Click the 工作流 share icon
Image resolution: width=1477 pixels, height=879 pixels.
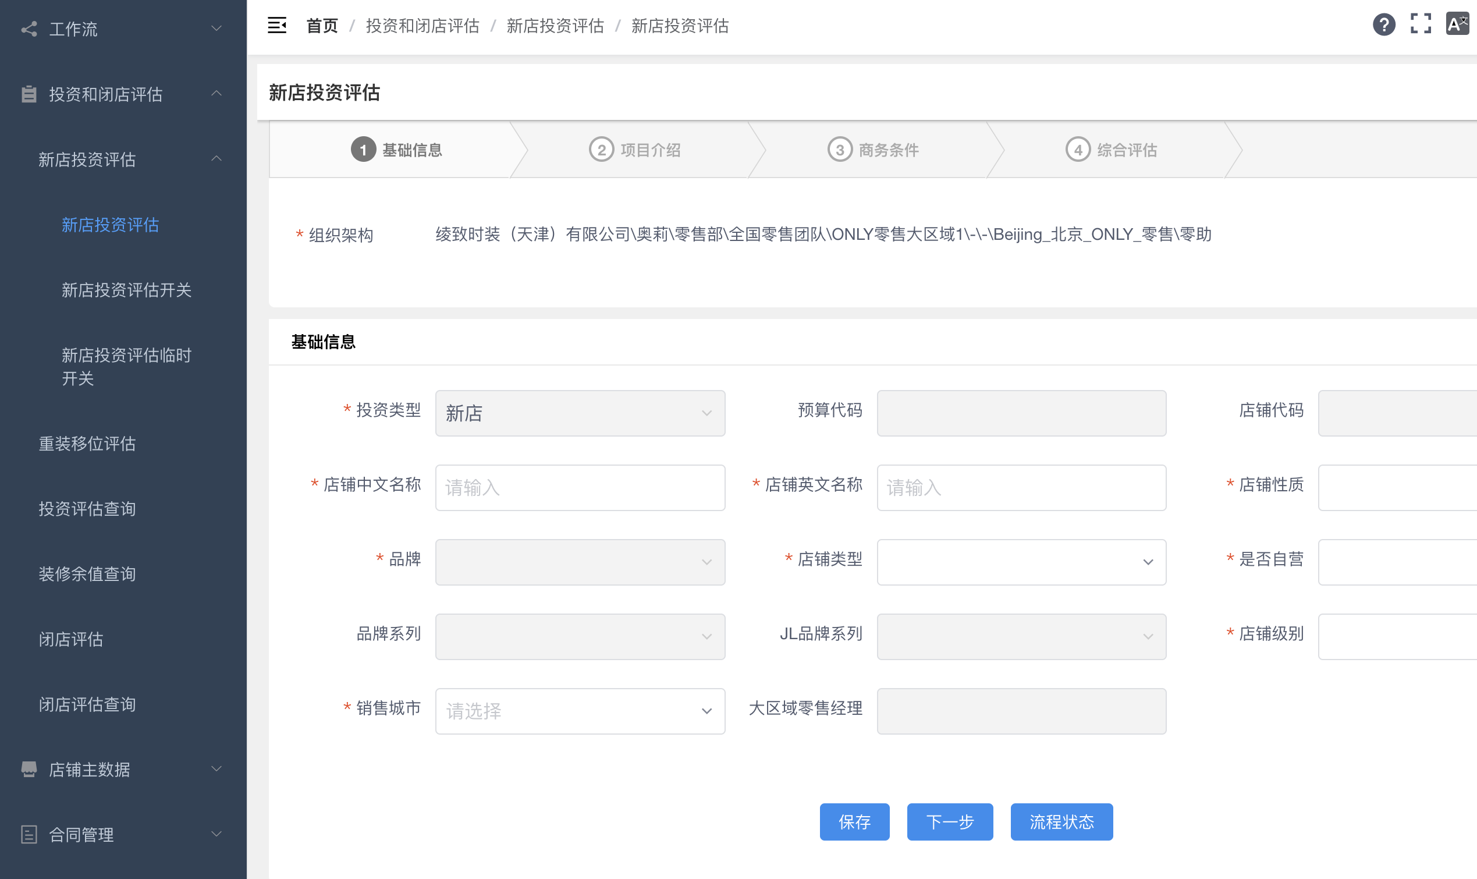(x=29, y=29)
